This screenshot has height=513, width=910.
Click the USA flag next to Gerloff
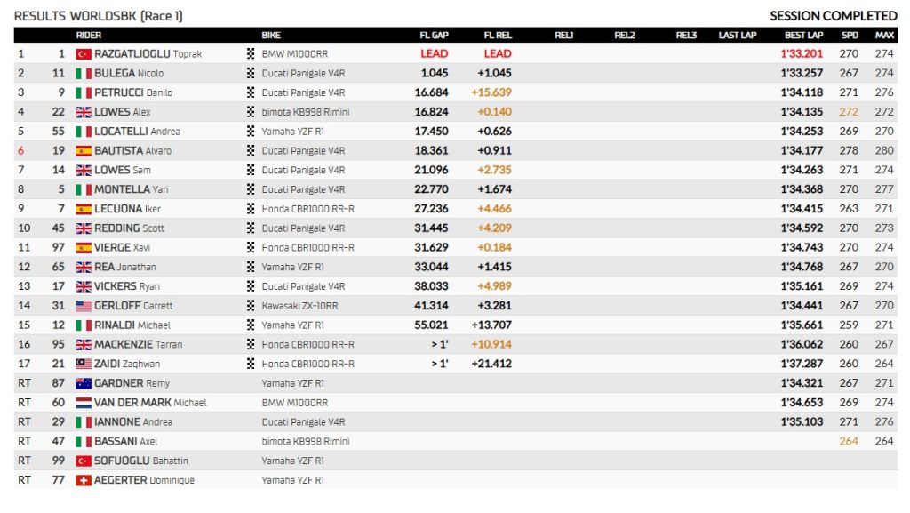click(x=84, y=306)
